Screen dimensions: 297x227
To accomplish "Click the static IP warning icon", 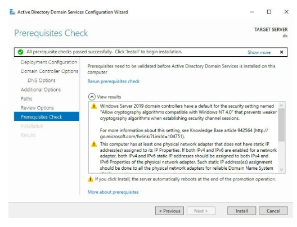I will coord(94,144).
